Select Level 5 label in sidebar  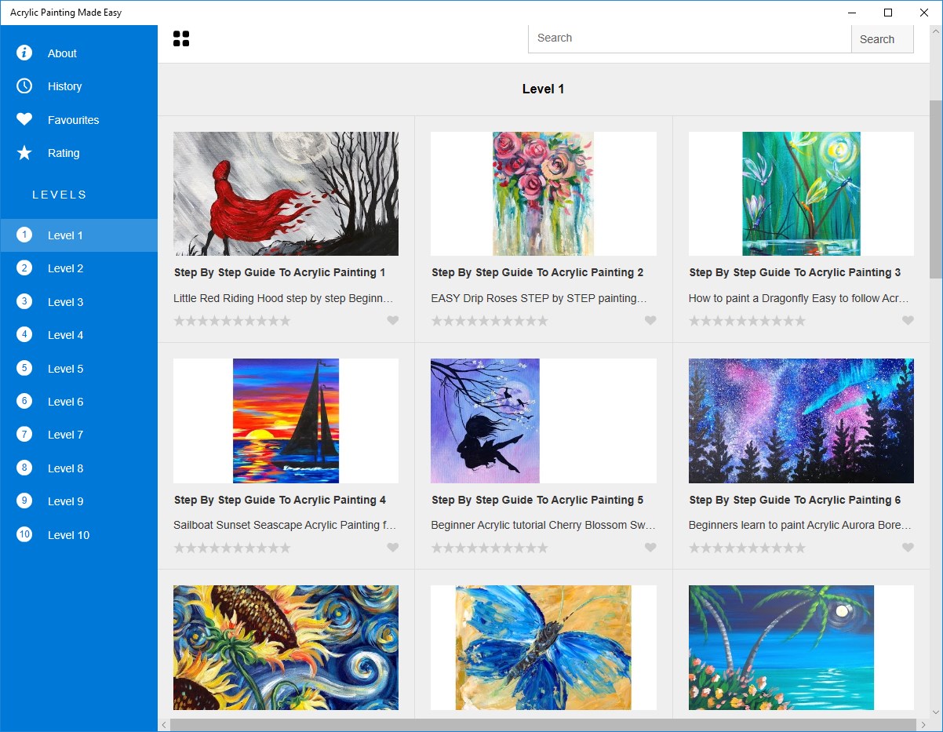click(x=65, y=369)
